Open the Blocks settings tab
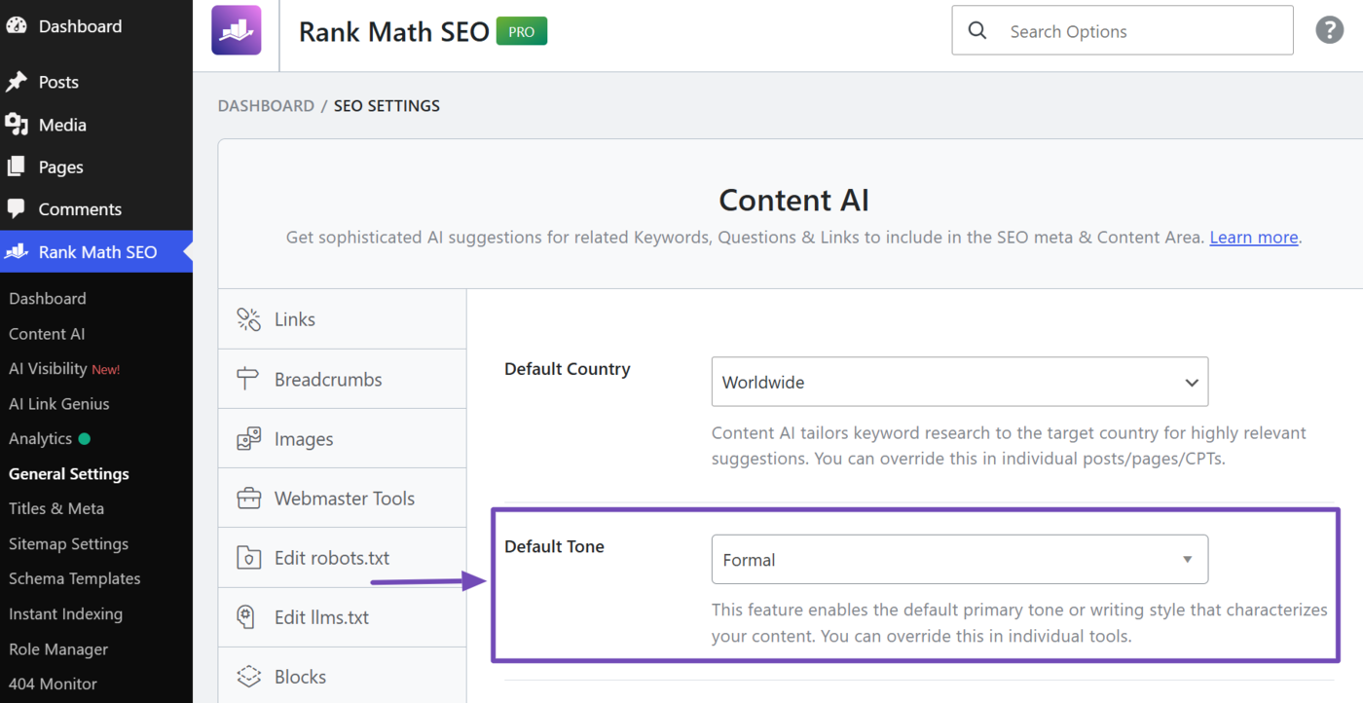Screen dimensions: 1363x703 pyautogui.click(x=343, y=677)
